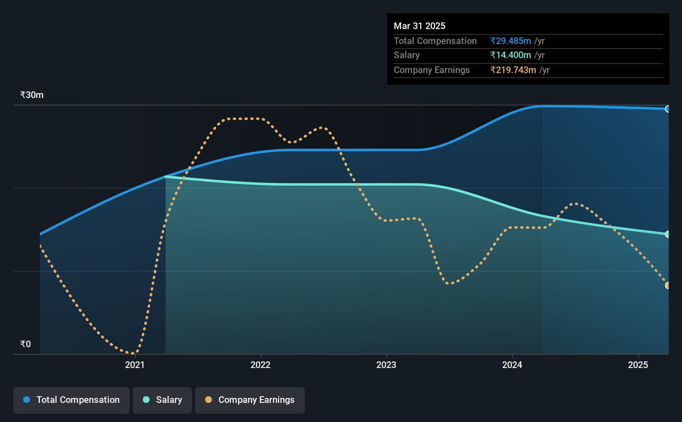This screenshot has width=682, height=422.
Task: Click the 2024 axis label
Action: pos(512,365)
